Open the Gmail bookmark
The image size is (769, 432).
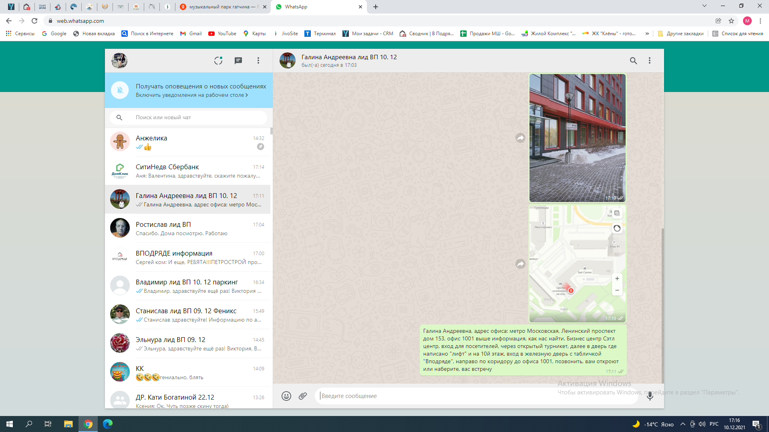click(x=191, y=34)
